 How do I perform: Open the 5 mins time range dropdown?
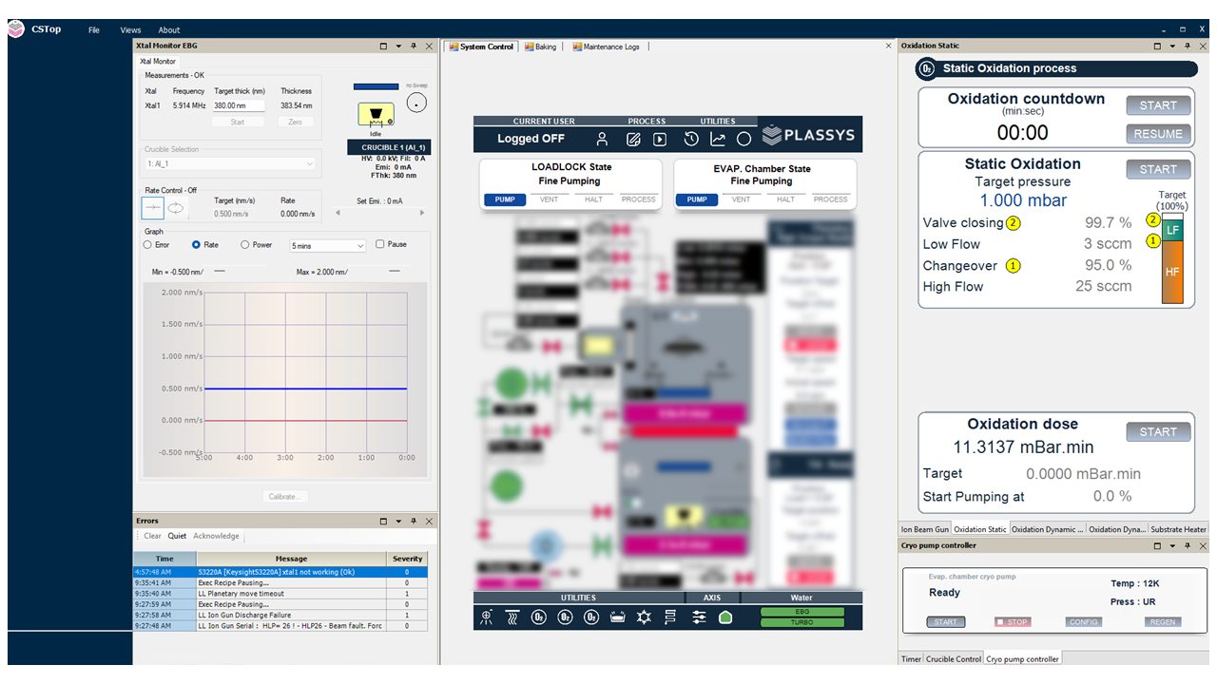(328, 246)
